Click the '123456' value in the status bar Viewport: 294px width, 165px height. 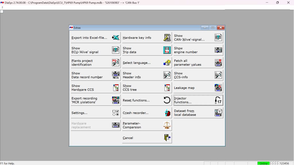[x=284, y=163]
